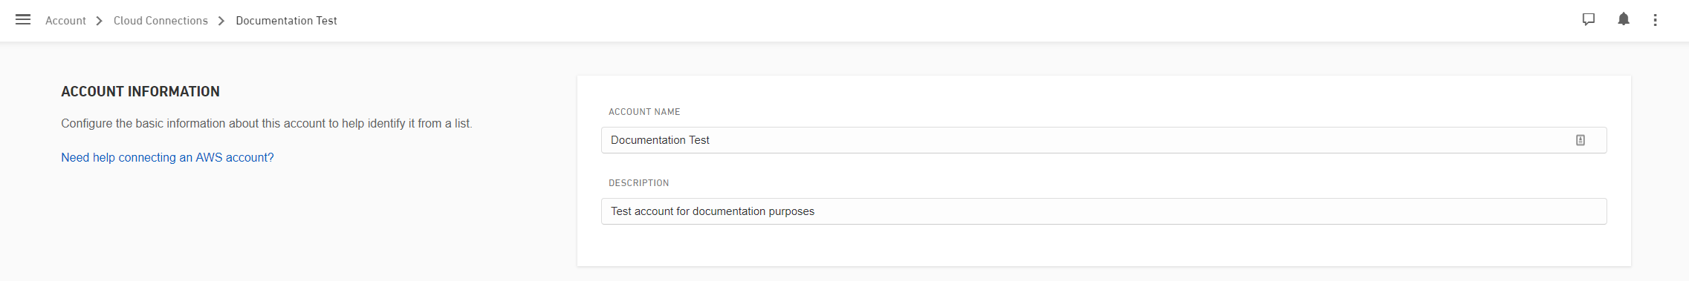Click empty card space below Description field
1689x281 pixels.
(x=1103, y=246)
